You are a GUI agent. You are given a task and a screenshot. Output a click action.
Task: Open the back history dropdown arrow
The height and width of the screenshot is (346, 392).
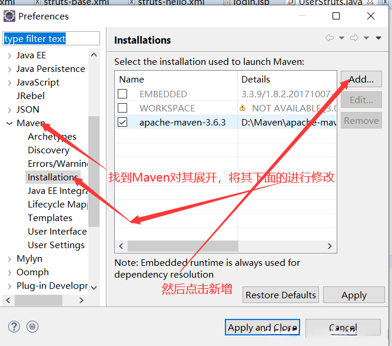pyautogui.click(x=341, y=38)
